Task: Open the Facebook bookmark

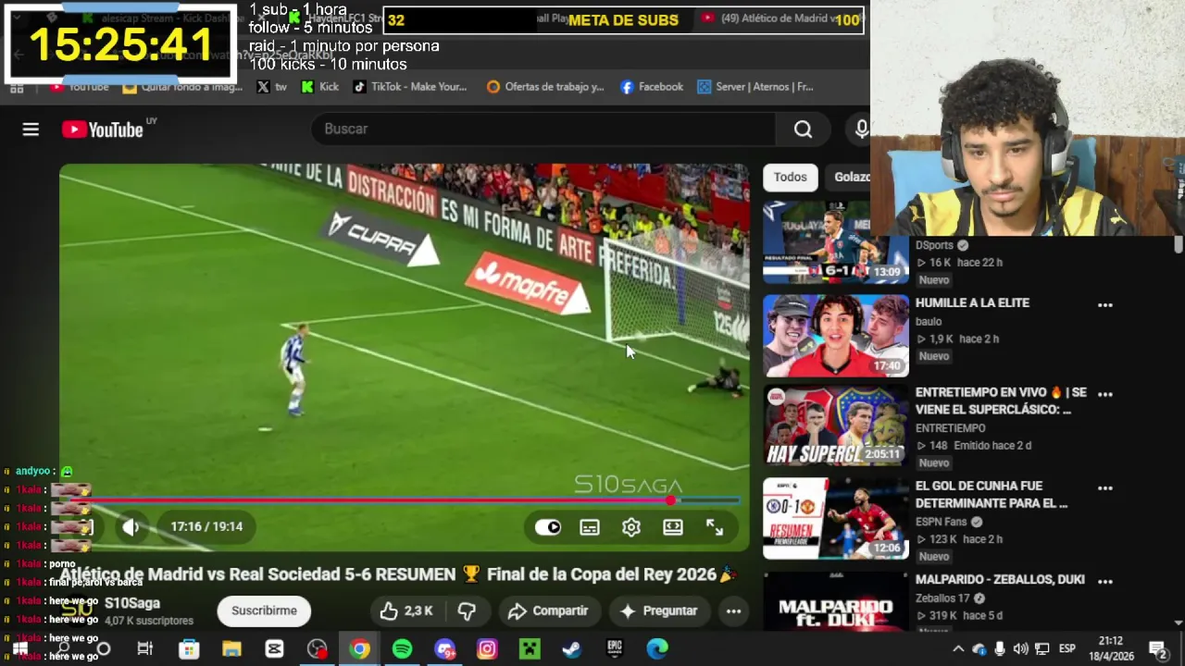Action: click(x=652, y=87)
